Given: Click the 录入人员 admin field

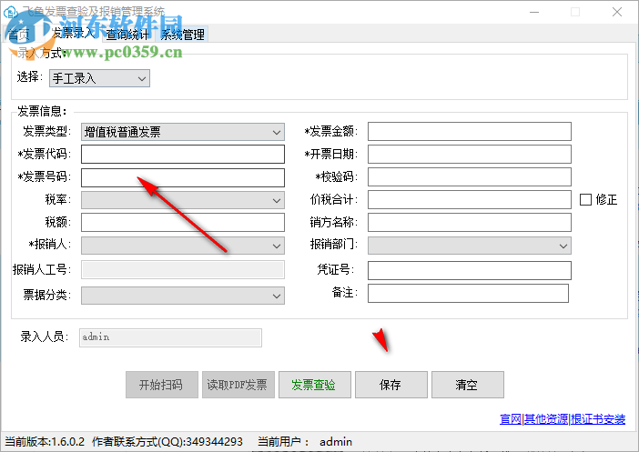Looking at the screenshot, I should tap(170, 337).
